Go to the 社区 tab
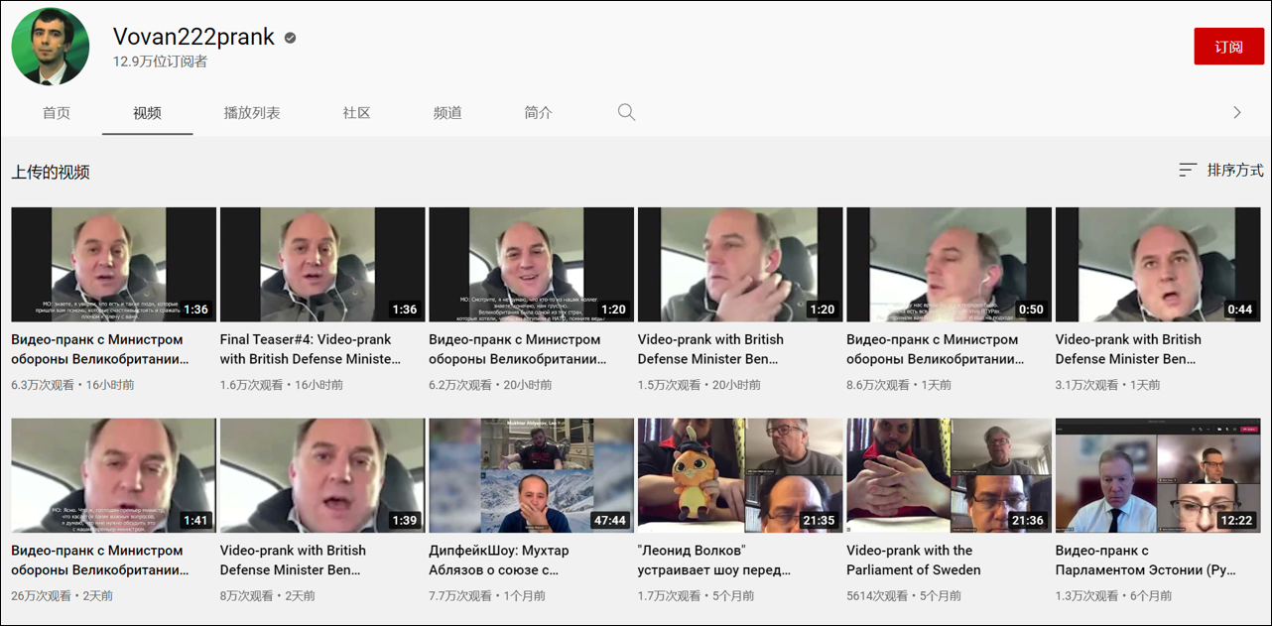The image size is (1272, 626). pyautogui.click(x=357, y=113)
